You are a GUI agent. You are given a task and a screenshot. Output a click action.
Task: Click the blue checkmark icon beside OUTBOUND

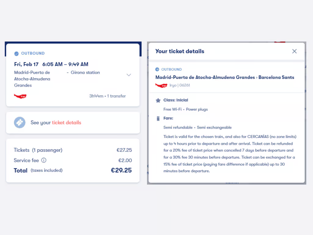(x=17, y=54)
